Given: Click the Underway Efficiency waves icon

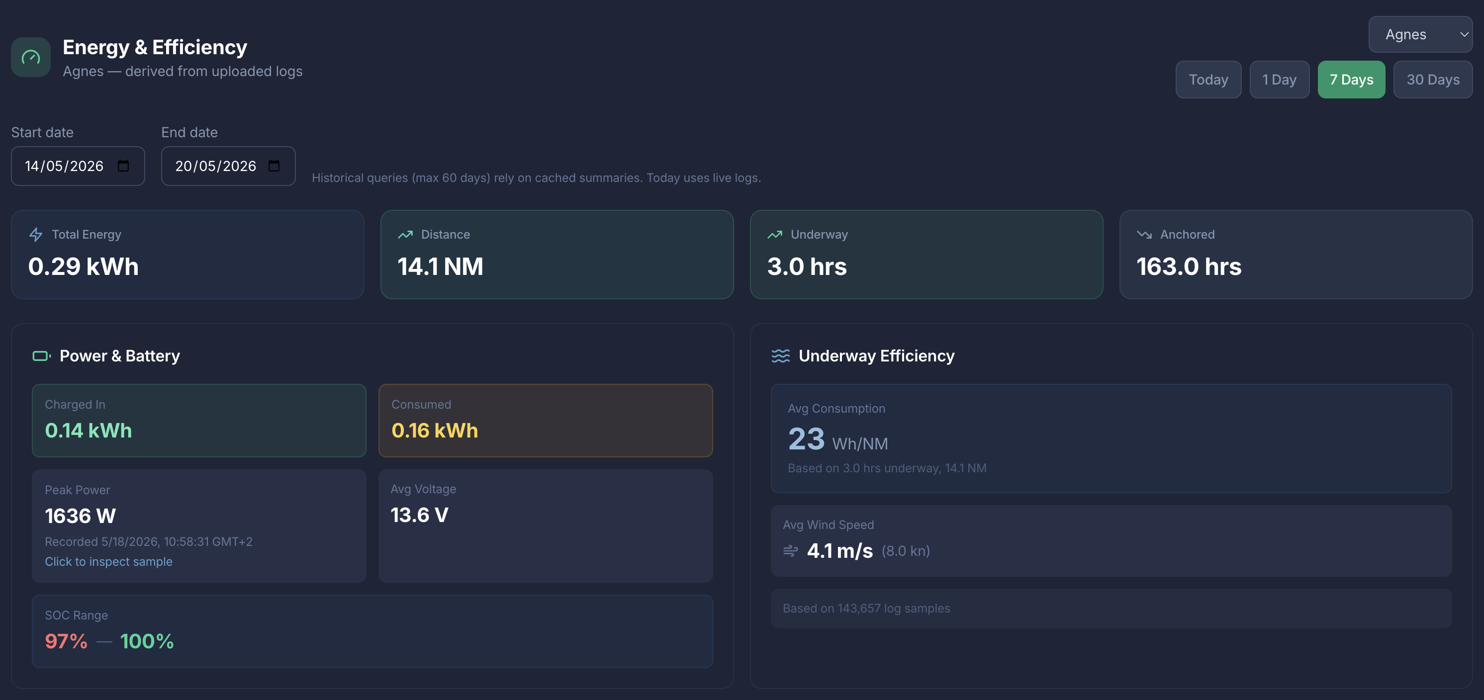Looking at the screenshot, I should [x=781, y=356].
